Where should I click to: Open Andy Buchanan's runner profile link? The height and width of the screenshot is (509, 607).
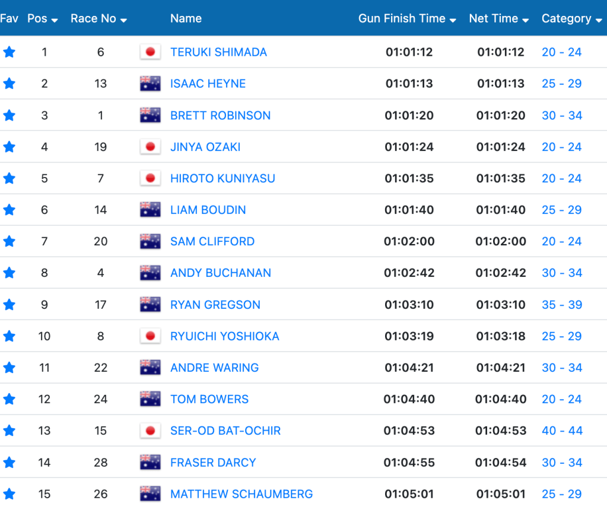pyautogui.click(x=220, y=273)
